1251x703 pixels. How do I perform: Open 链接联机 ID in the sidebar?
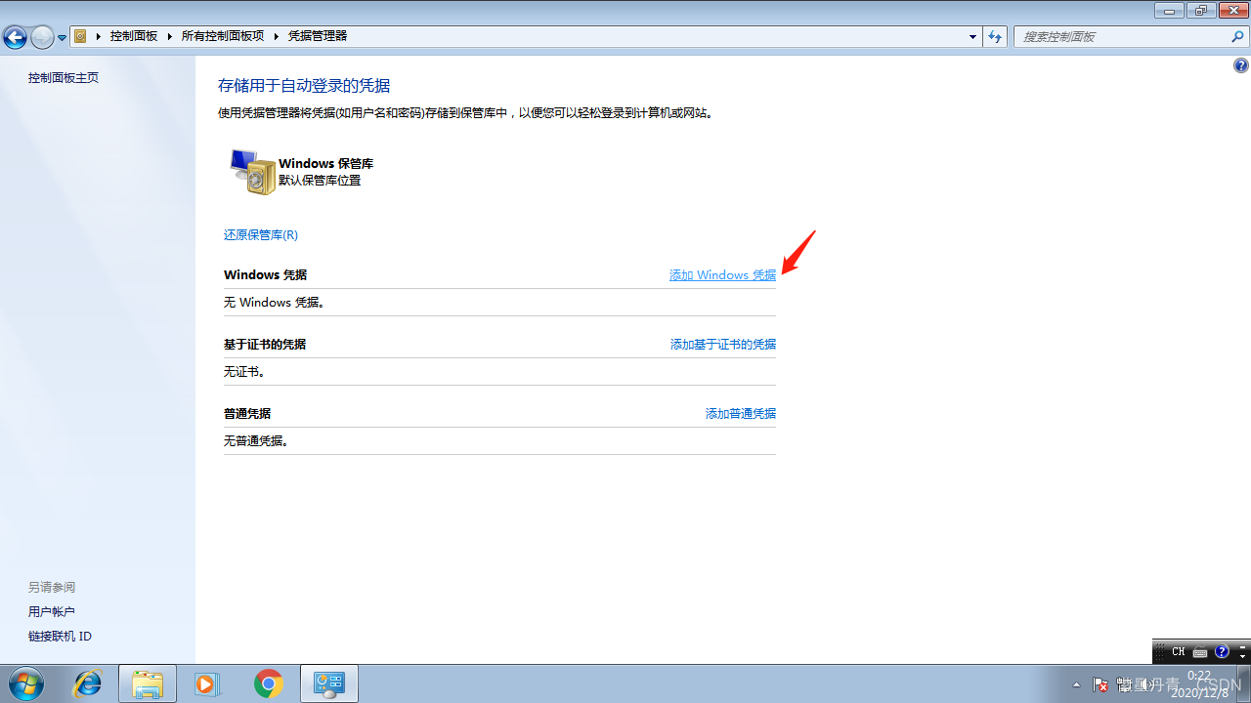pyautogui.click(x=60, y=637)
